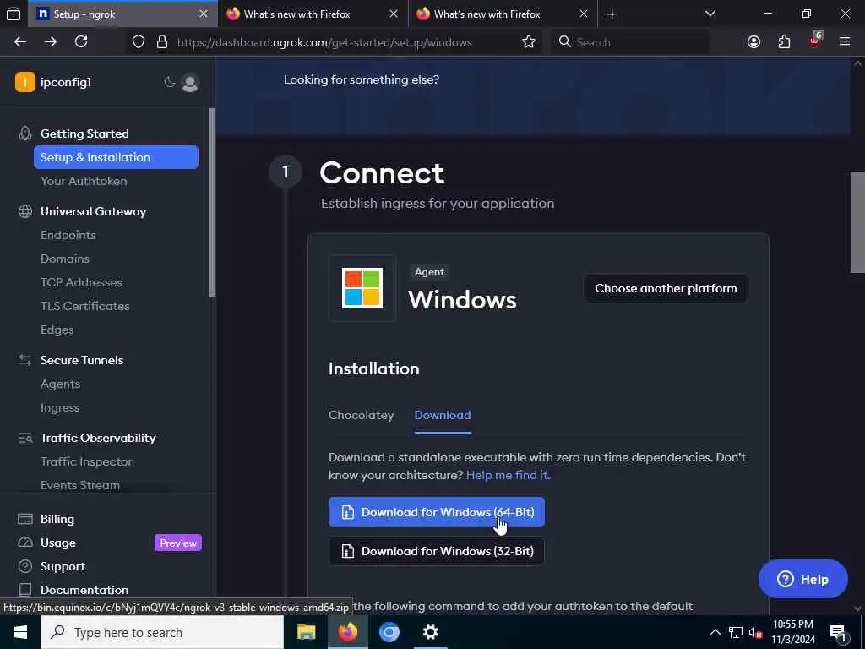This screenshot has height=649, width=865.
Task: Click the Firefox forward arrow
Action: click(x=50, y=42)
